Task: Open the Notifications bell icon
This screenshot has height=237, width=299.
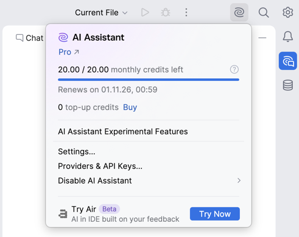Action: (x=288, y=36)
